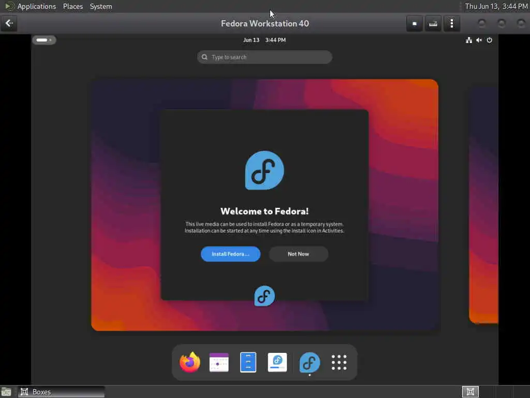Click the Install Fedora button
This screenshot has height=398, width=530.
[x=230, y=254]
